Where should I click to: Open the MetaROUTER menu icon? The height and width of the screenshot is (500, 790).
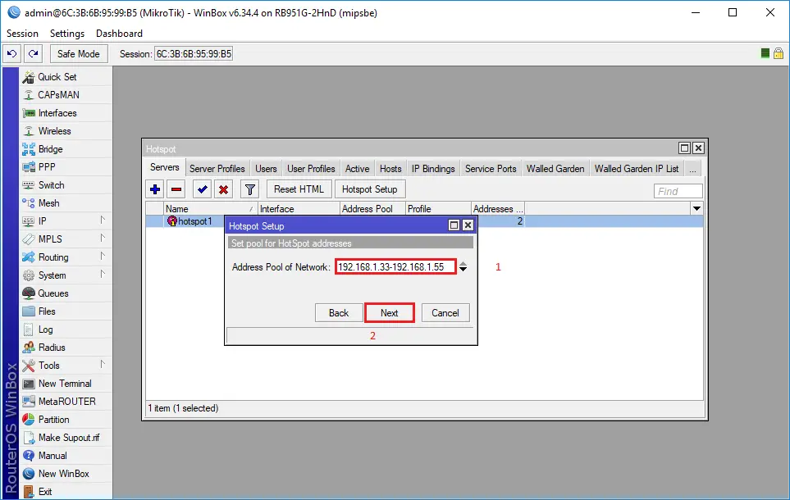pos(29,402)
